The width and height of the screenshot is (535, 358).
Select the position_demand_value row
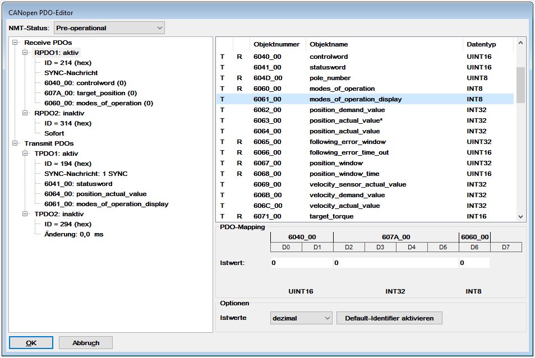pos(365,110)
